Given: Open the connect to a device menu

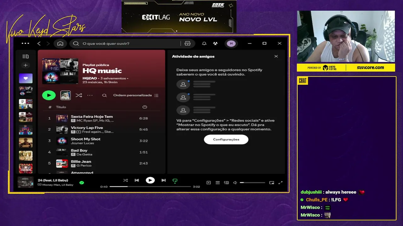Looking at the screenshot, I should coord(226,183).
